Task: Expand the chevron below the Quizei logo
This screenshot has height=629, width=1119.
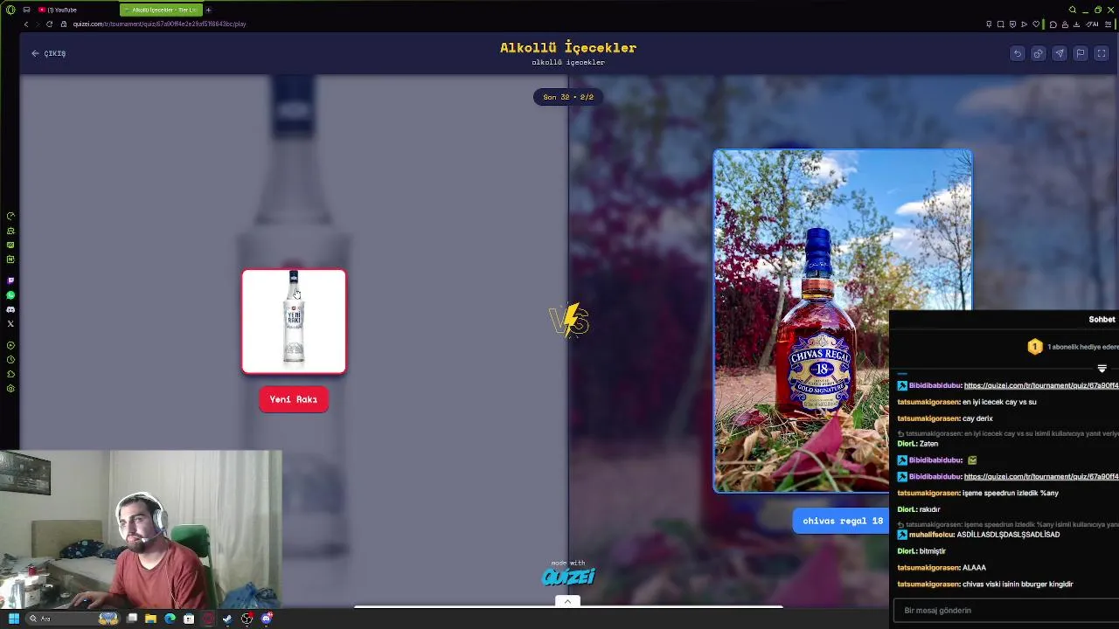Action: click(567, 601)
